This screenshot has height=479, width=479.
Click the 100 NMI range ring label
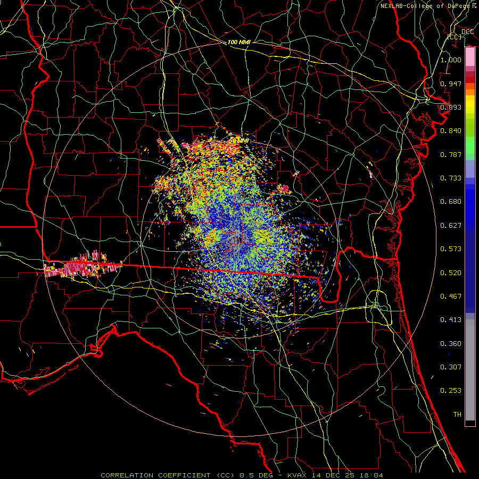pyautogui.click(x=239, y=42)
